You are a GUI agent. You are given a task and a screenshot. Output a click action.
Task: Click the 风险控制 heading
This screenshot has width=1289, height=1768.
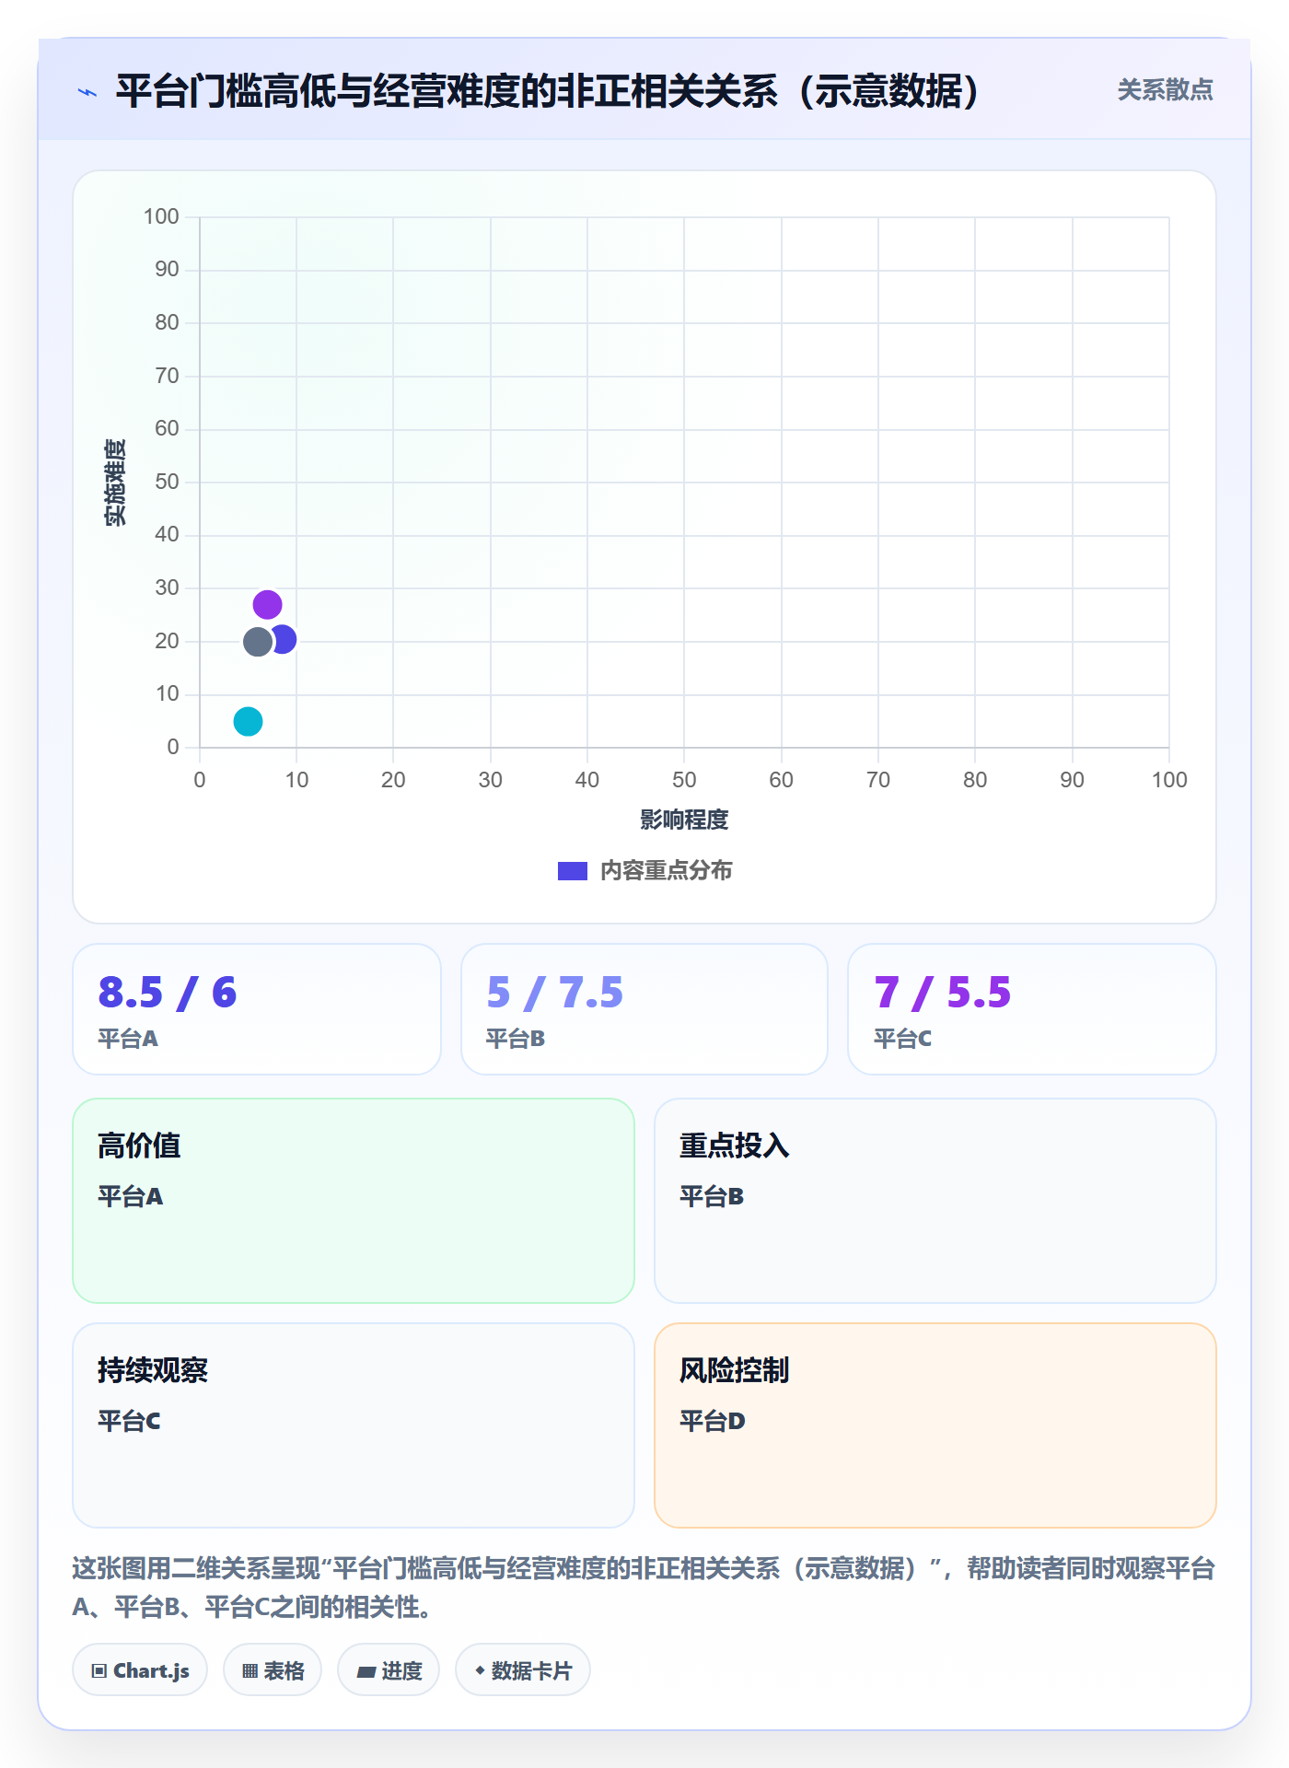(735, 1370)
